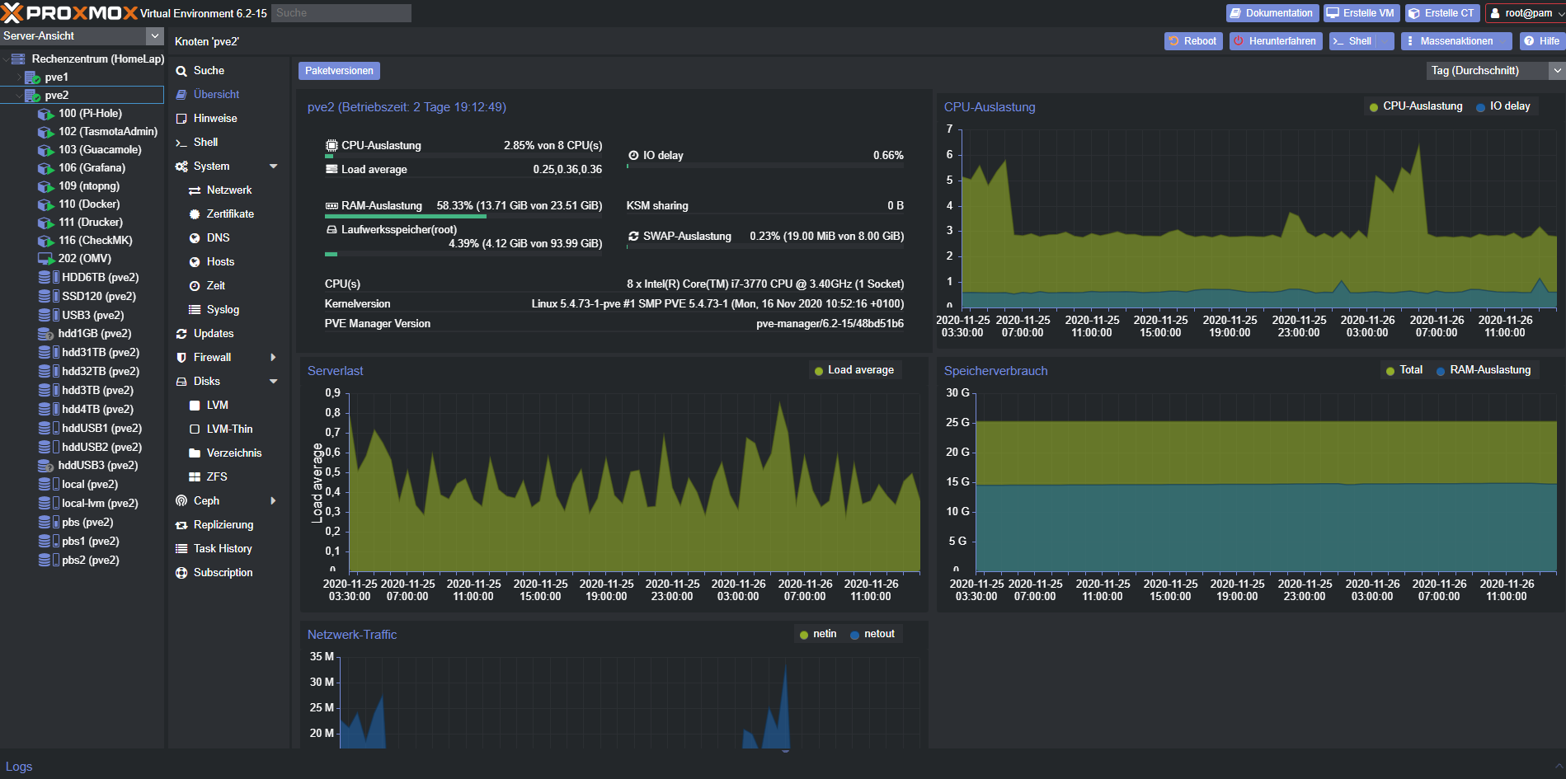The image size is (1566, 779).
Task: Select 110 (Docker) in the tree
Action: tap(89, 204)
